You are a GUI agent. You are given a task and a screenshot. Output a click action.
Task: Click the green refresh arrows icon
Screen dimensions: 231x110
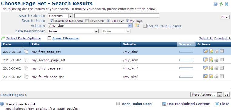221,4
